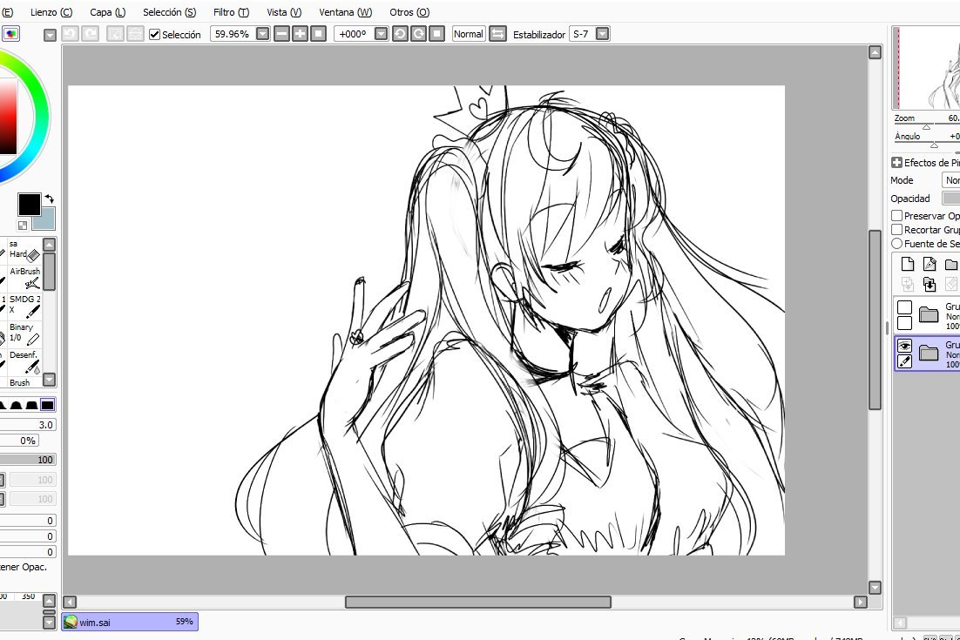The height and width of the screenshot is (640, 960).
Task: Click the light blue background color swatch
Action: coord(45,219)
